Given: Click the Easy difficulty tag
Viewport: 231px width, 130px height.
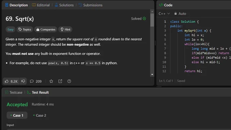Looking at the screenshot, I should click(x=11, y=29).
